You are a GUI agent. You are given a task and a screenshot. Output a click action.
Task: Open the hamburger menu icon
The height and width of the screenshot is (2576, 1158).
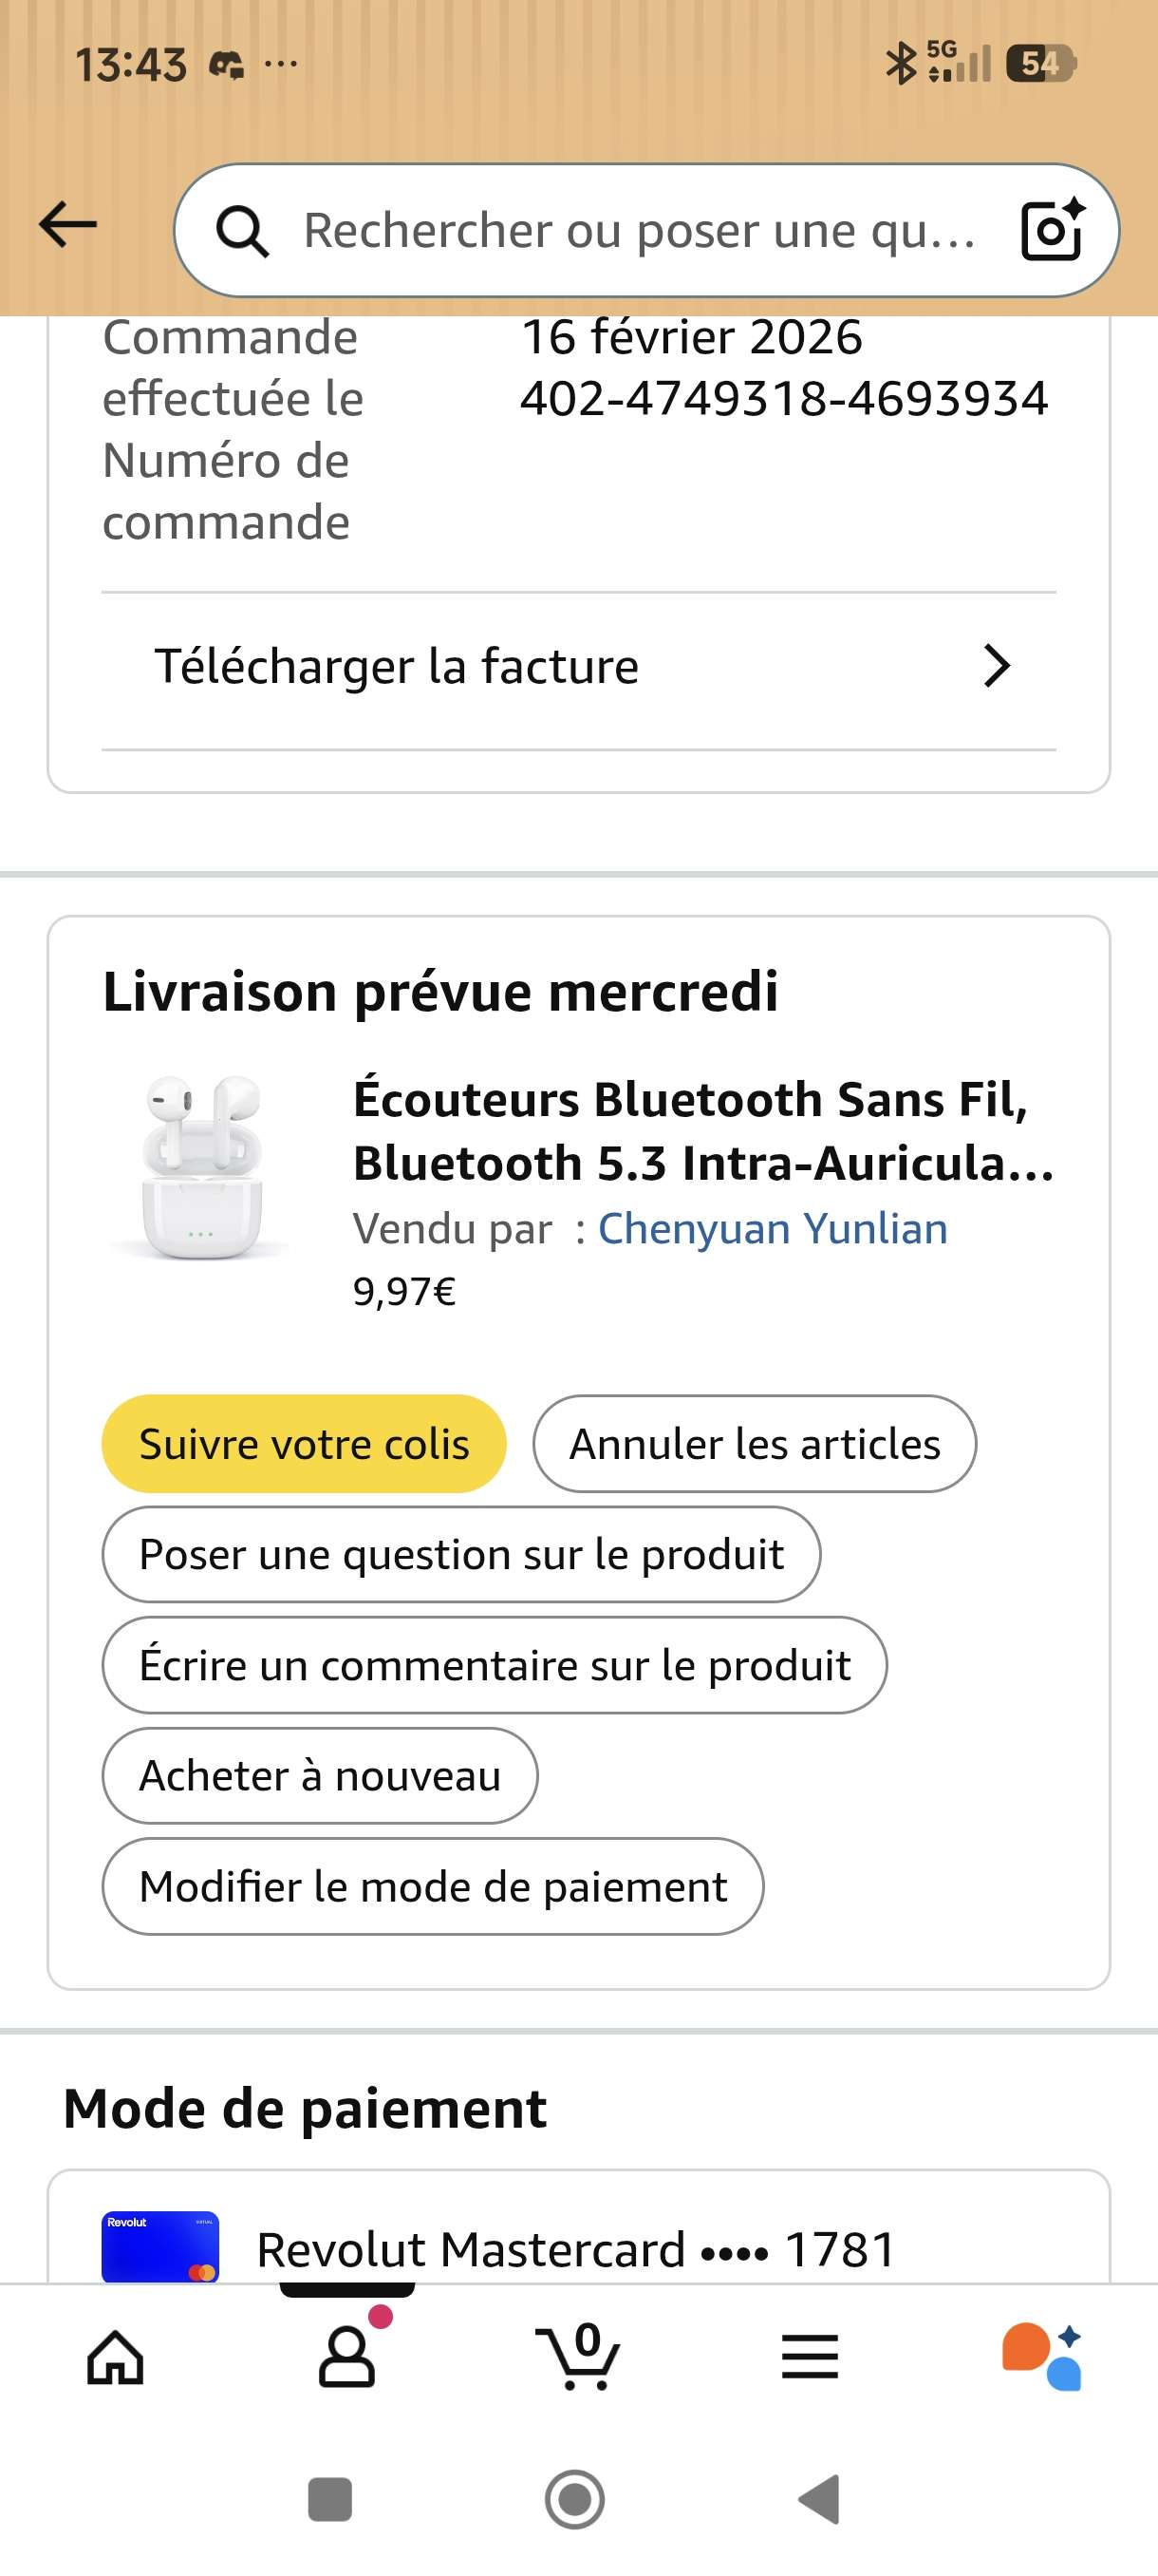click(x=810, y=2358)
